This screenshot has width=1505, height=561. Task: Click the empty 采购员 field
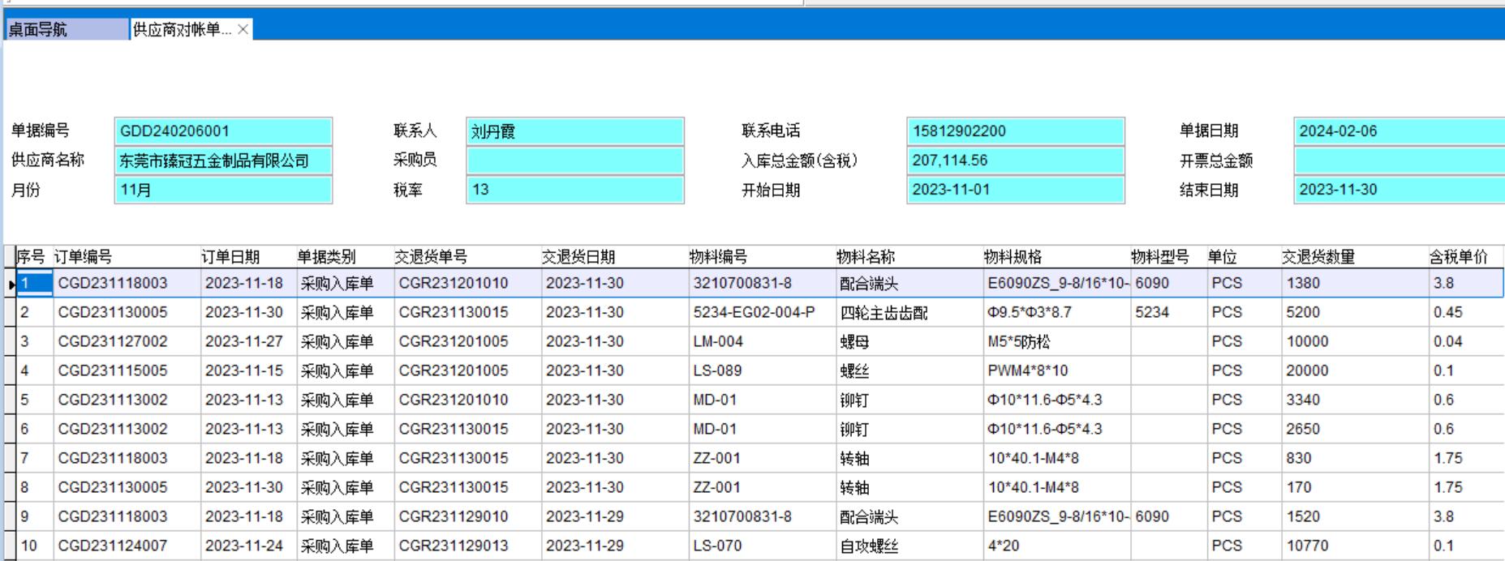pyautogui.click(x=574, y=161)
